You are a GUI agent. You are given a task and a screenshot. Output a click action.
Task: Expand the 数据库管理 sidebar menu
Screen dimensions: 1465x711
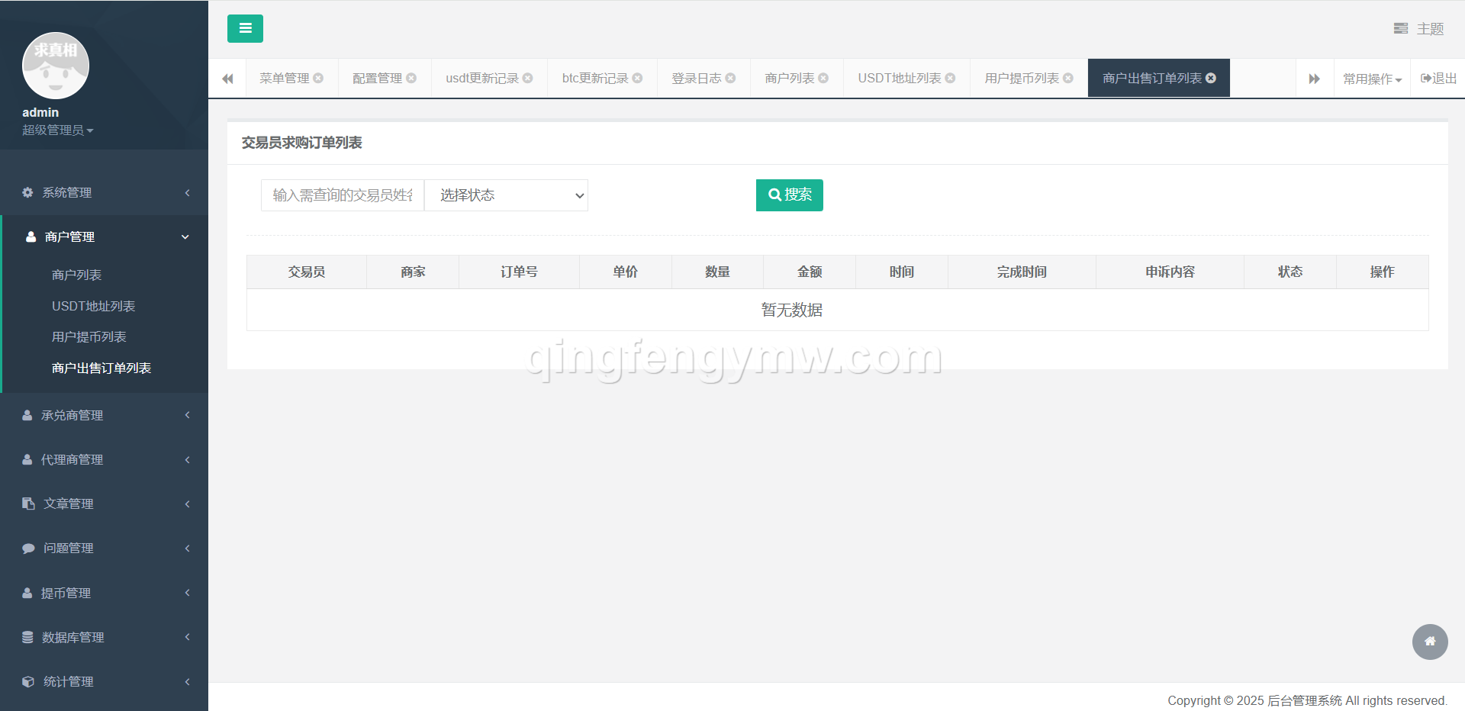click(104, 637)
